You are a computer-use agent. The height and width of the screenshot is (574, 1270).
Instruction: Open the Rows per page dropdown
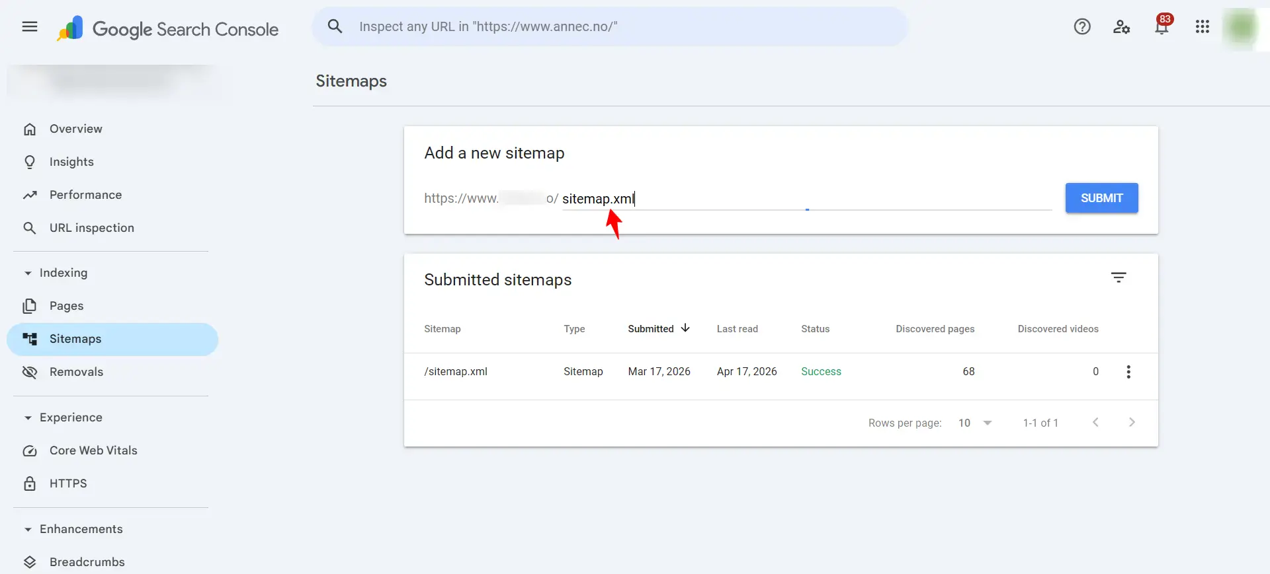click(976, 423)
